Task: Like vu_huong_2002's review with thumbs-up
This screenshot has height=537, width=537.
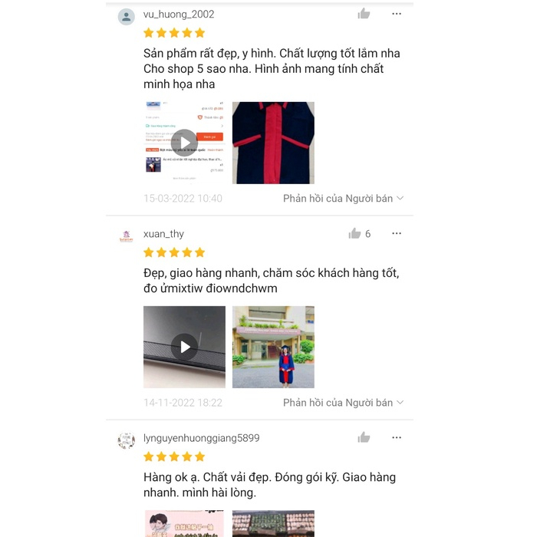Action: pyautogui.click(x=364, y=14)
